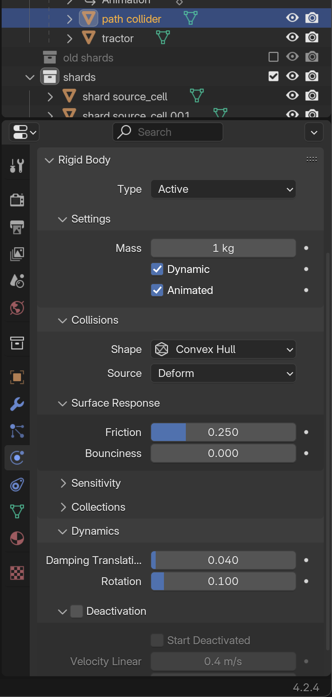Animate the Damping Translation property dot
The image size is (332, 697).
306,560
